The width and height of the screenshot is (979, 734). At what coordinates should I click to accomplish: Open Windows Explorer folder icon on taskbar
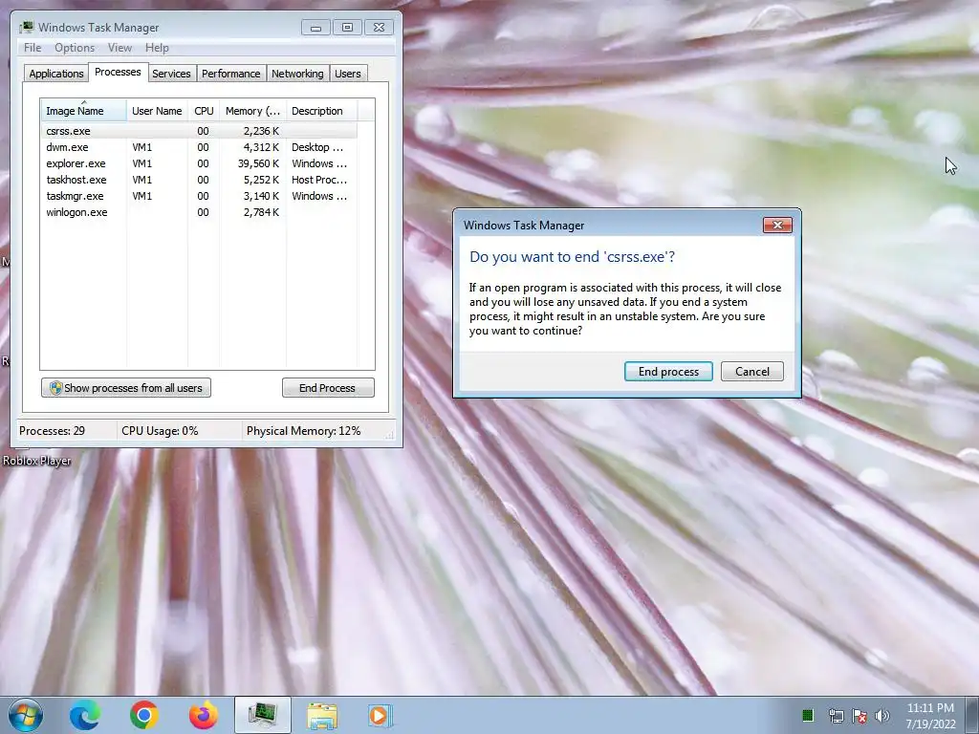[322, 715]
